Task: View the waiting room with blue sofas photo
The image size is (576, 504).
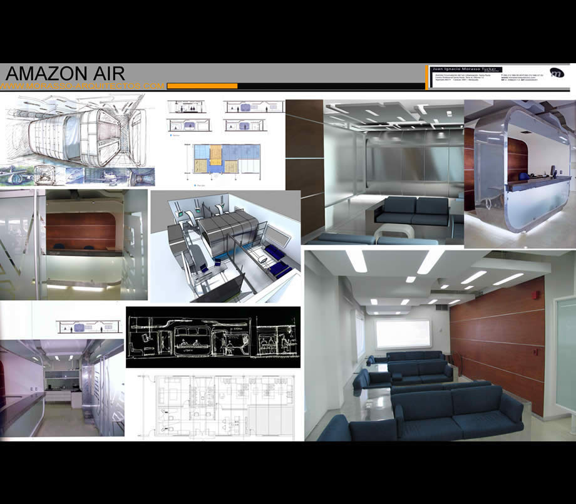Action: [440, 346]
